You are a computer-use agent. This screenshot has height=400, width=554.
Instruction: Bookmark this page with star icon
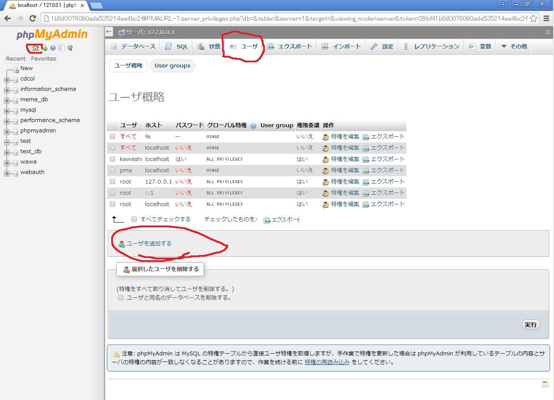point(534,18)
